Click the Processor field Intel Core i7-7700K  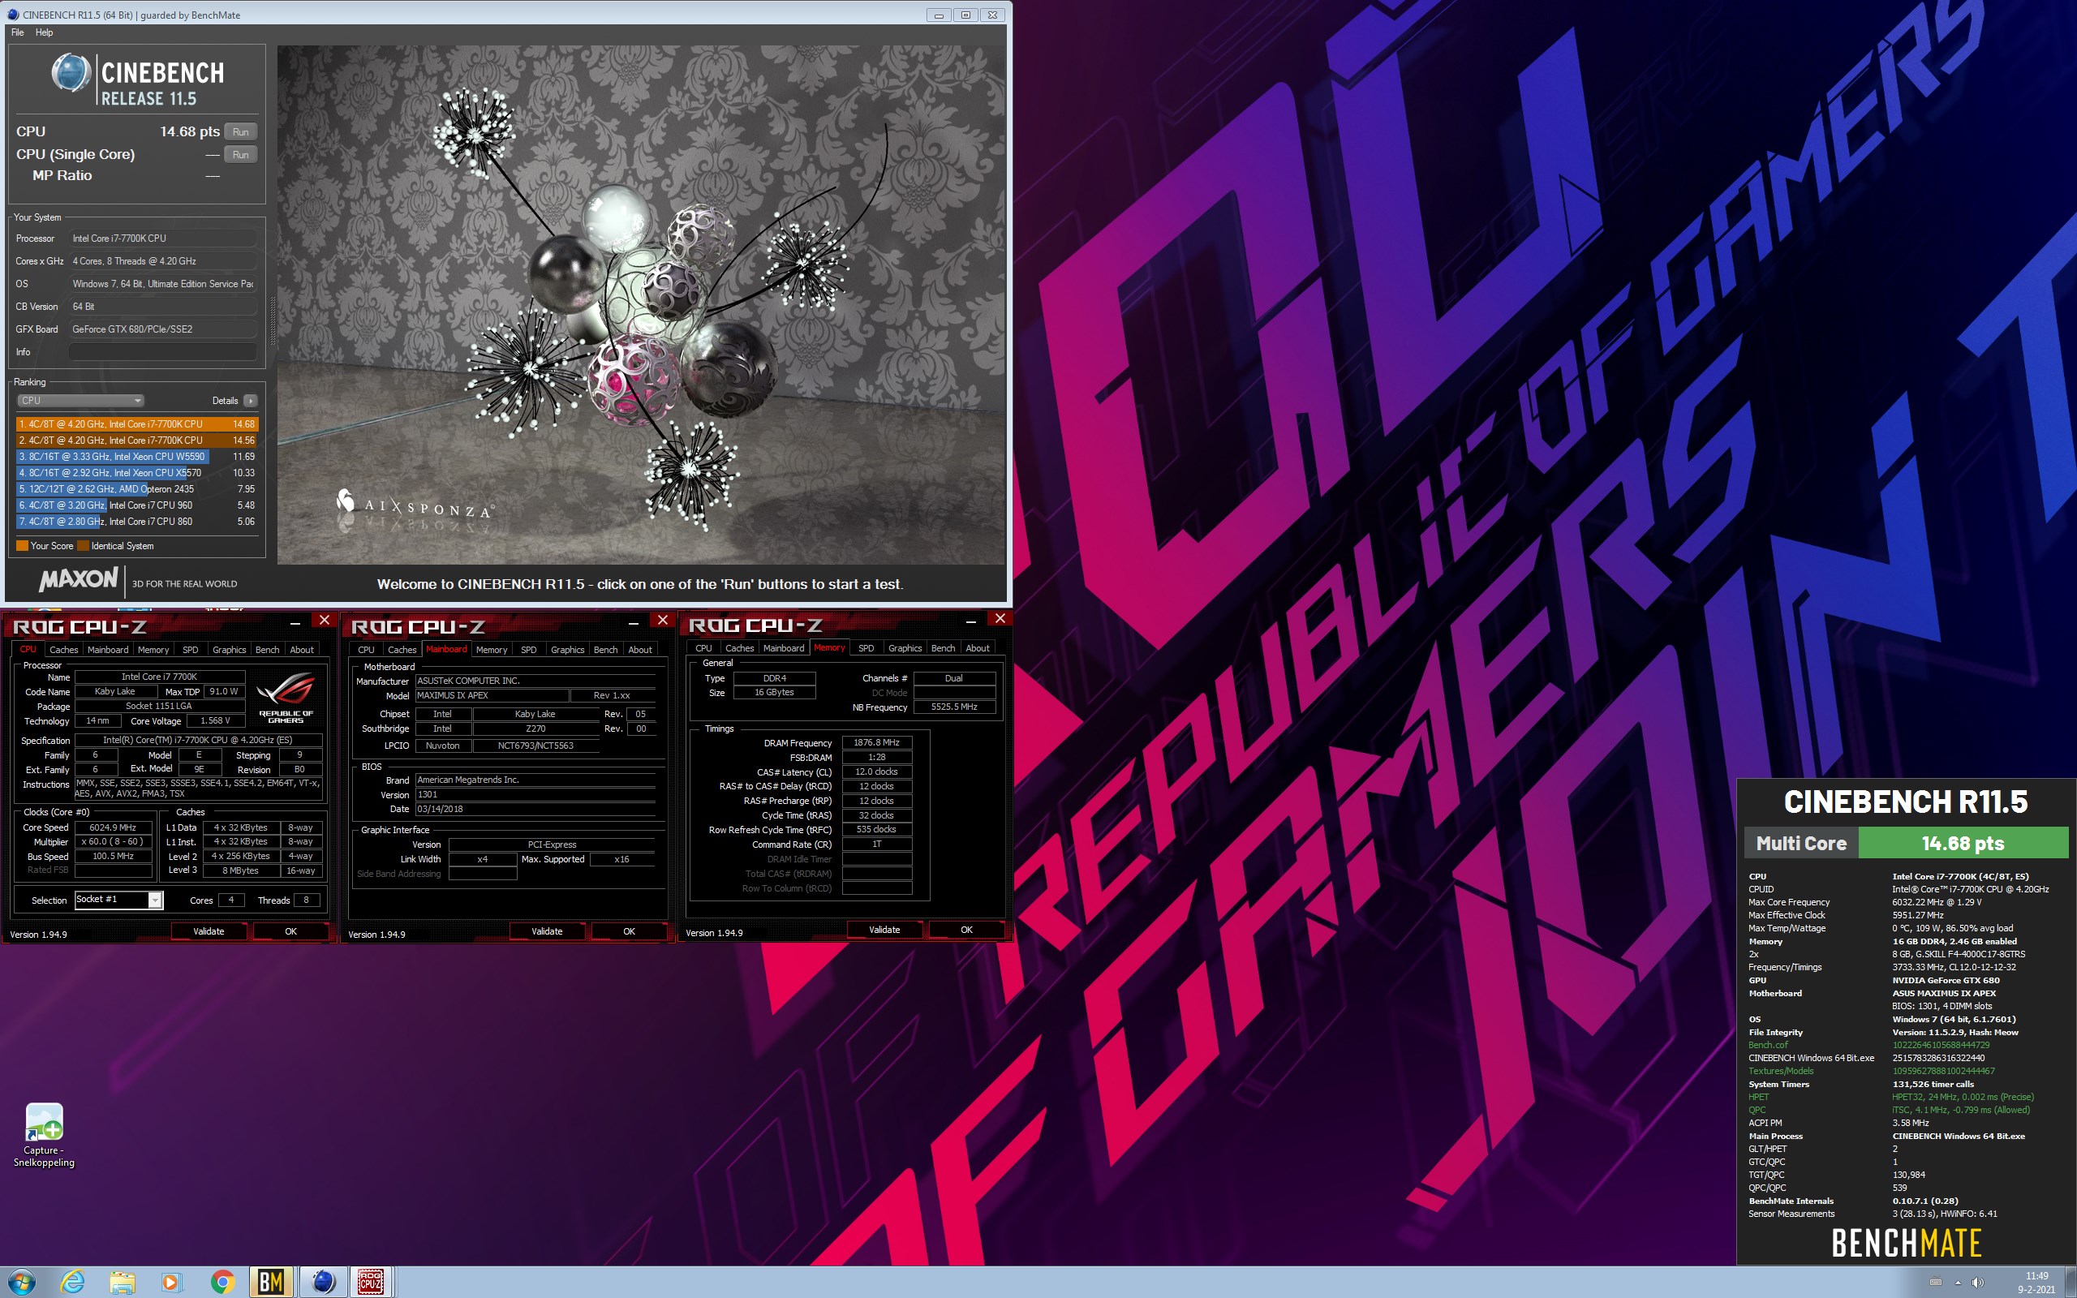(x=162, y=239)
